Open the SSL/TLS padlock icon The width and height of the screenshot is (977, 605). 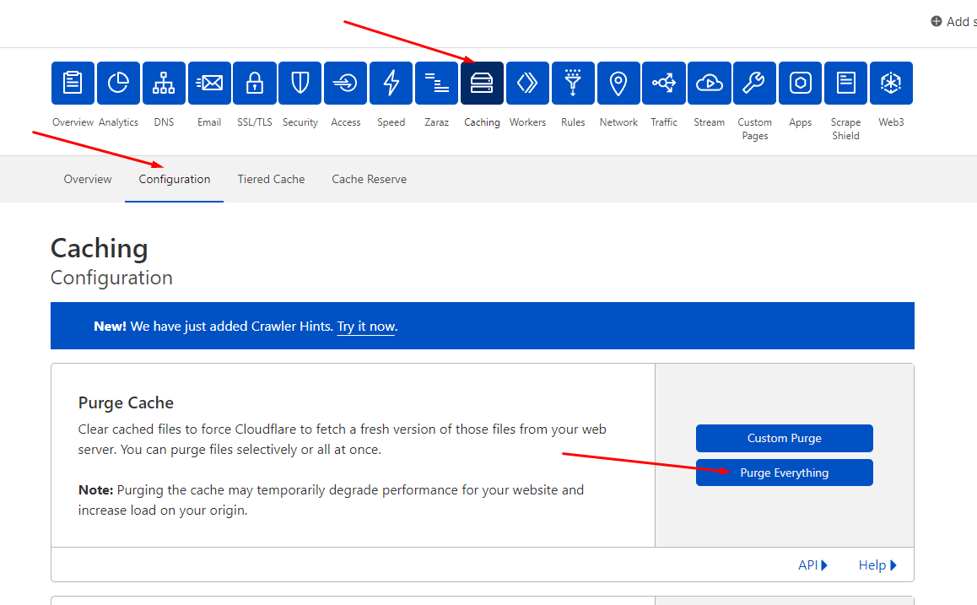255,83
